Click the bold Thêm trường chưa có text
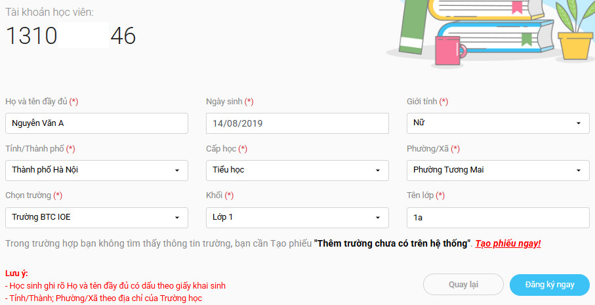 coord(393,244)
